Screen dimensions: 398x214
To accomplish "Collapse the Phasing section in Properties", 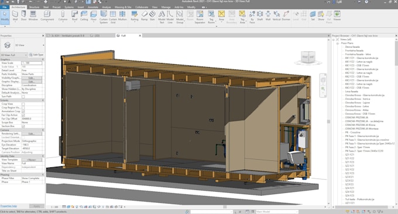I will tap(43, 175).
